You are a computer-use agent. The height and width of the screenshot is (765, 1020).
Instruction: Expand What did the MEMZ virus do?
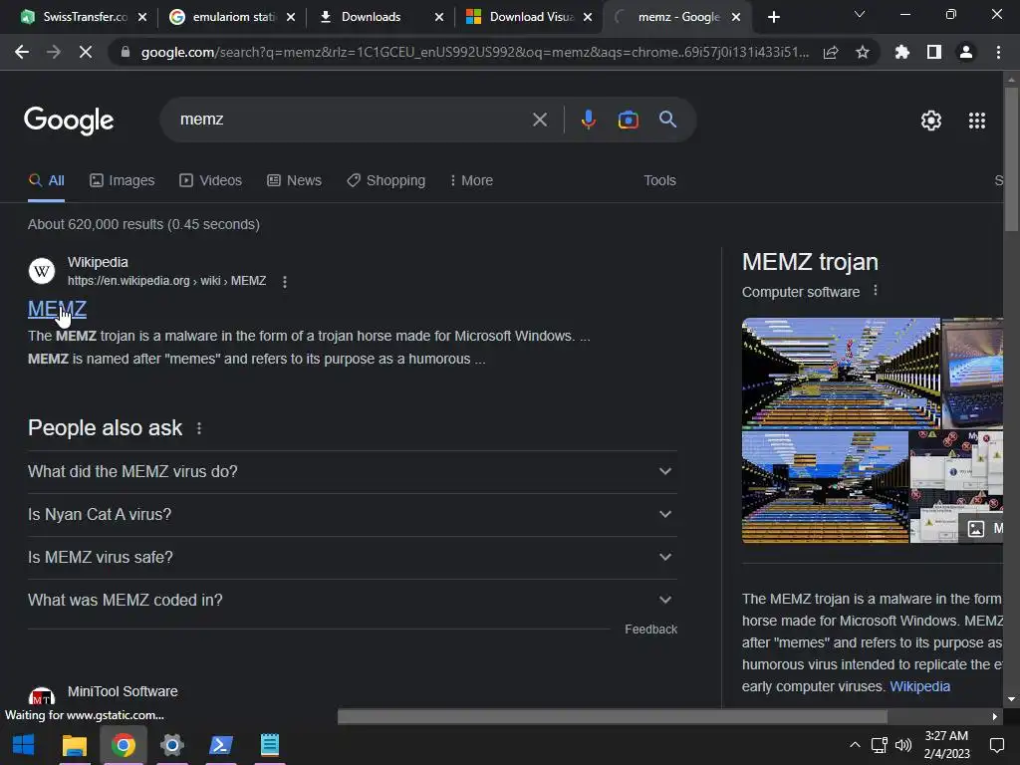[352, 471]
